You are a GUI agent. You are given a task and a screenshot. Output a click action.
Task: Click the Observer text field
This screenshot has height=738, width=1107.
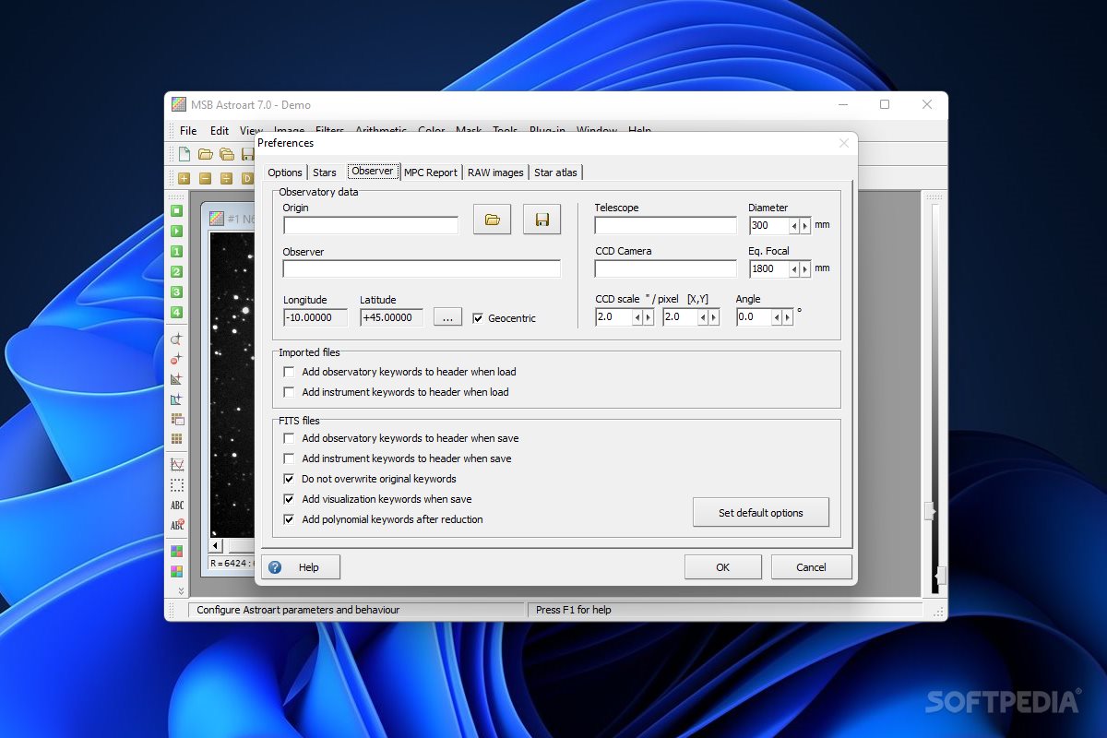[422, 268]
